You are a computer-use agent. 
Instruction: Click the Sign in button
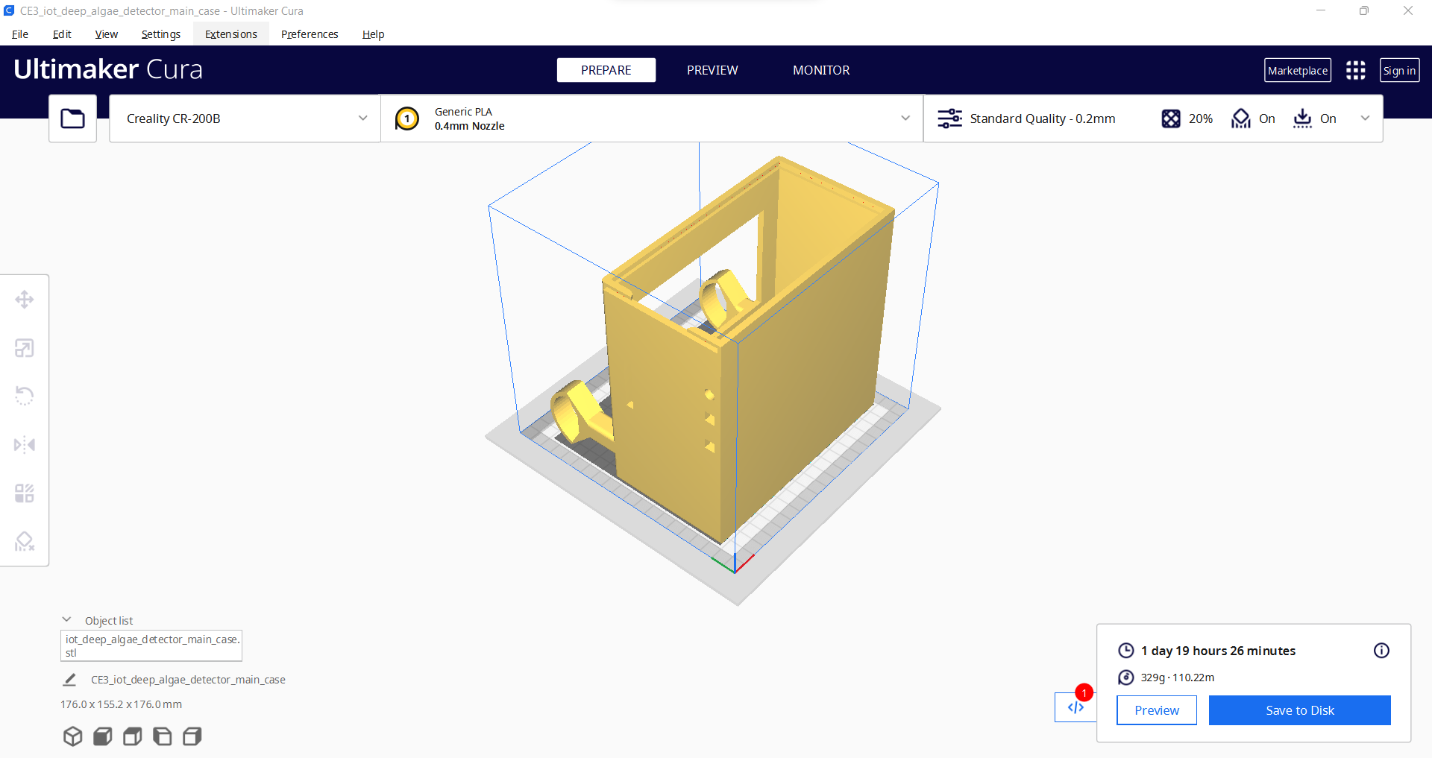pyautogui.click(x=1399, y=70)
